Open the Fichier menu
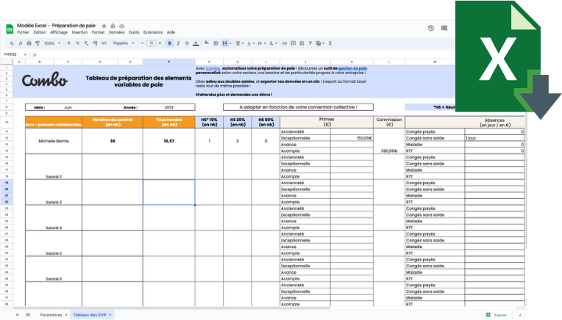Viewport: 562px width, 320px height. [24, 32]
